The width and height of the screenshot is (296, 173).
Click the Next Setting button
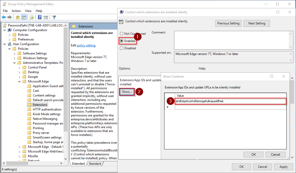256,23
